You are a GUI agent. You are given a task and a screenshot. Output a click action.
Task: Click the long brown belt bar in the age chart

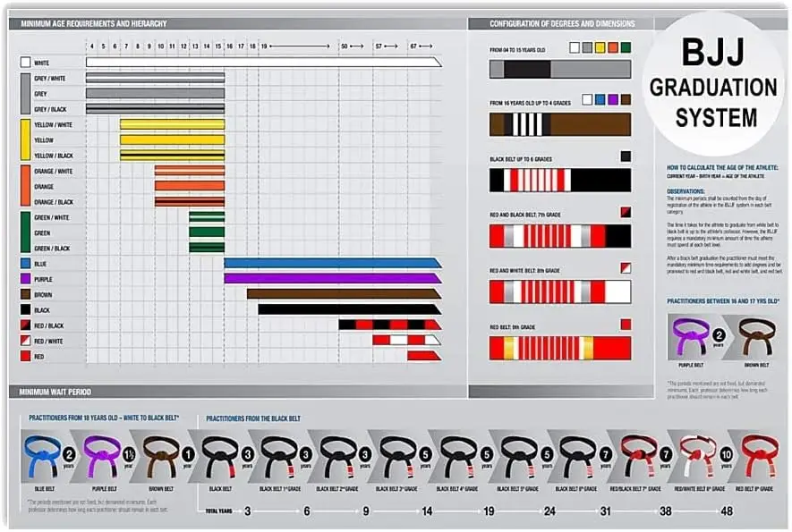pyautogui.click(x=345, y=294)
